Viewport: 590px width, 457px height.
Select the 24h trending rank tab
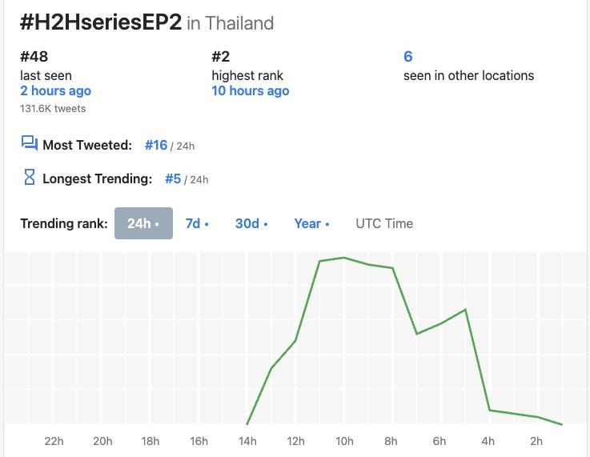143,223
